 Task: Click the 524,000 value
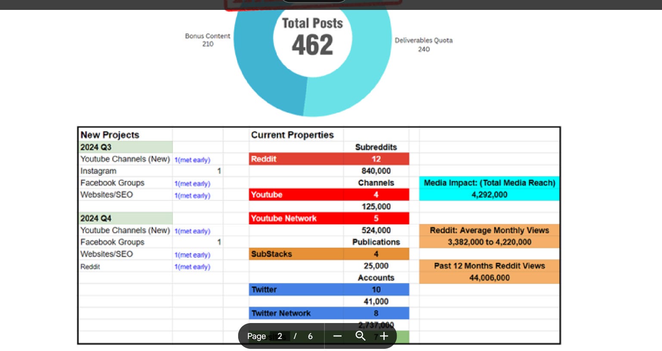pos(376,231)
